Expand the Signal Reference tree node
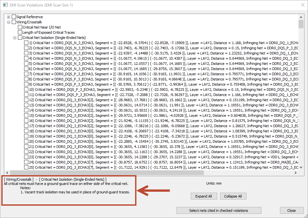Screen dimensions: 308x218 point(8,17)
